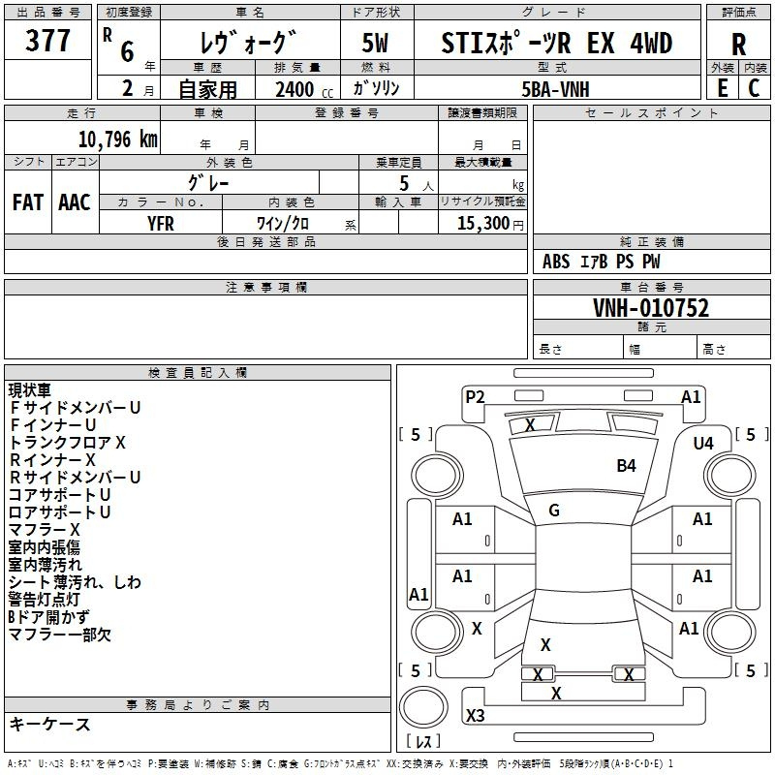Viewport: 775px width, 775px height.
Task: Click the X3 marker on the rear corner
Action: [x=475, y=716]
